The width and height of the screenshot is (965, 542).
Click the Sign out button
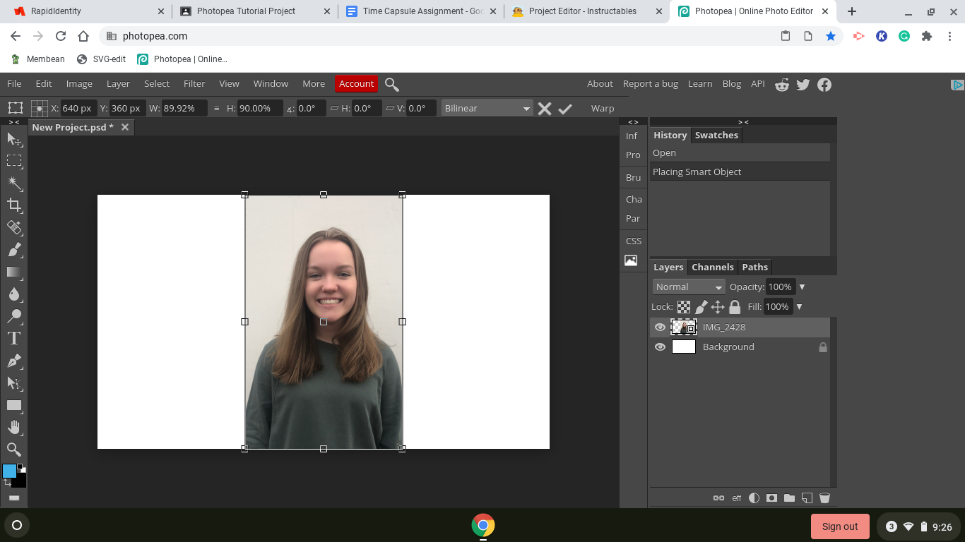(x=839, y=526)
